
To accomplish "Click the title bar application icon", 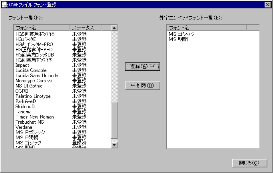I will (4, 5).
